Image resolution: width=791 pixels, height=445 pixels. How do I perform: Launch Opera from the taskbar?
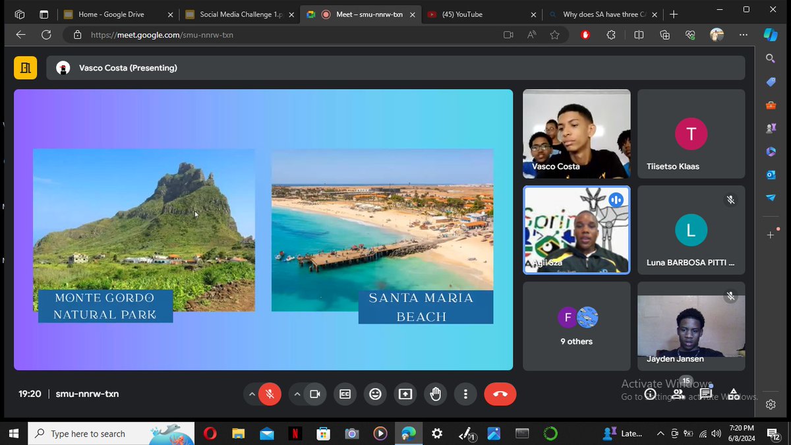[x=210, y=433]
